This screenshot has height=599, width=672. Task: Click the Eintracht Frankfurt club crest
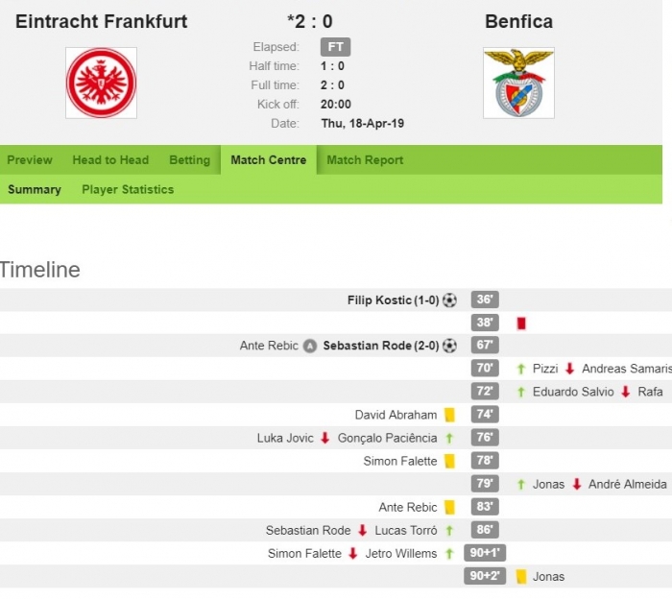point(101,83)
